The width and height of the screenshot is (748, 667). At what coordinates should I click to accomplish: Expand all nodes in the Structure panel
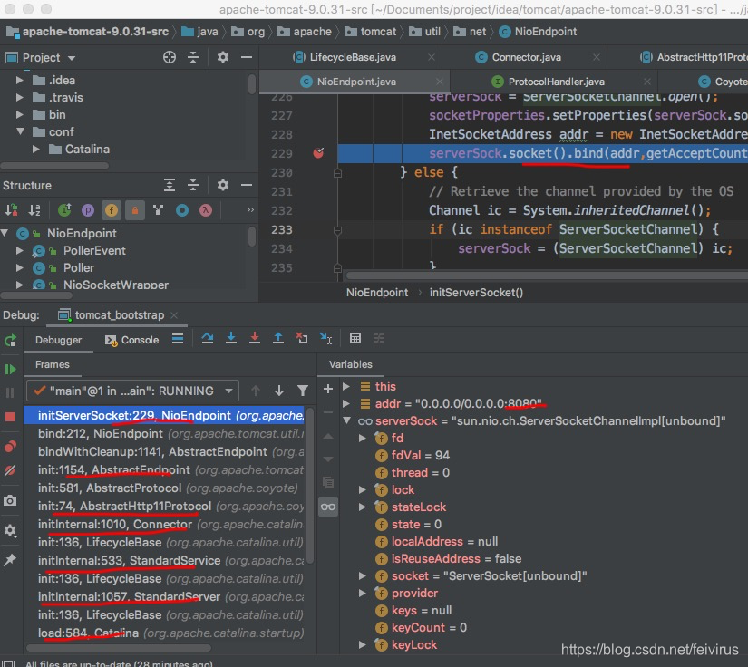click(170, 185)
